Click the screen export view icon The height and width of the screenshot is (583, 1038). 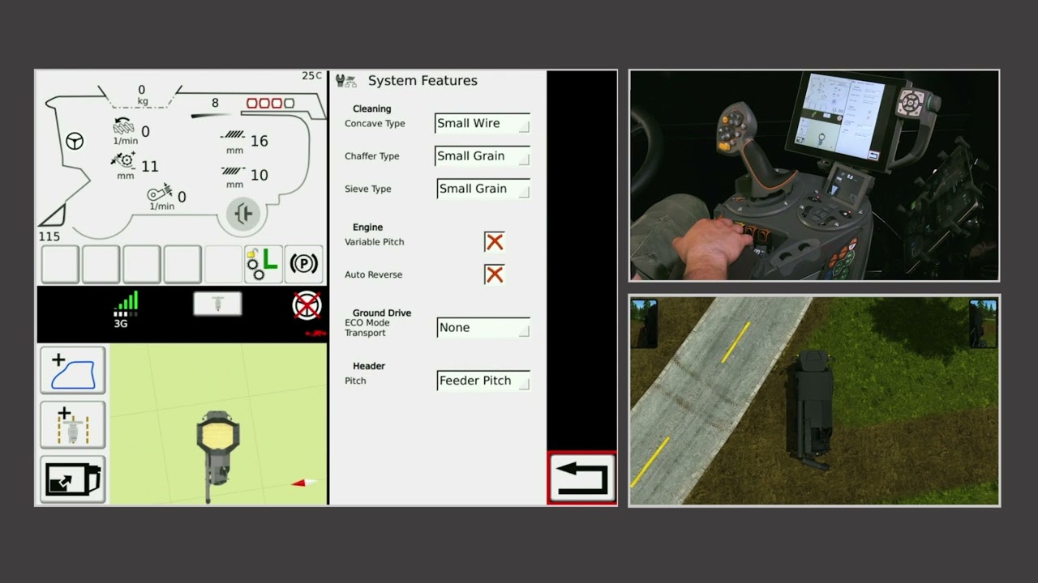(x=73, y=479)
